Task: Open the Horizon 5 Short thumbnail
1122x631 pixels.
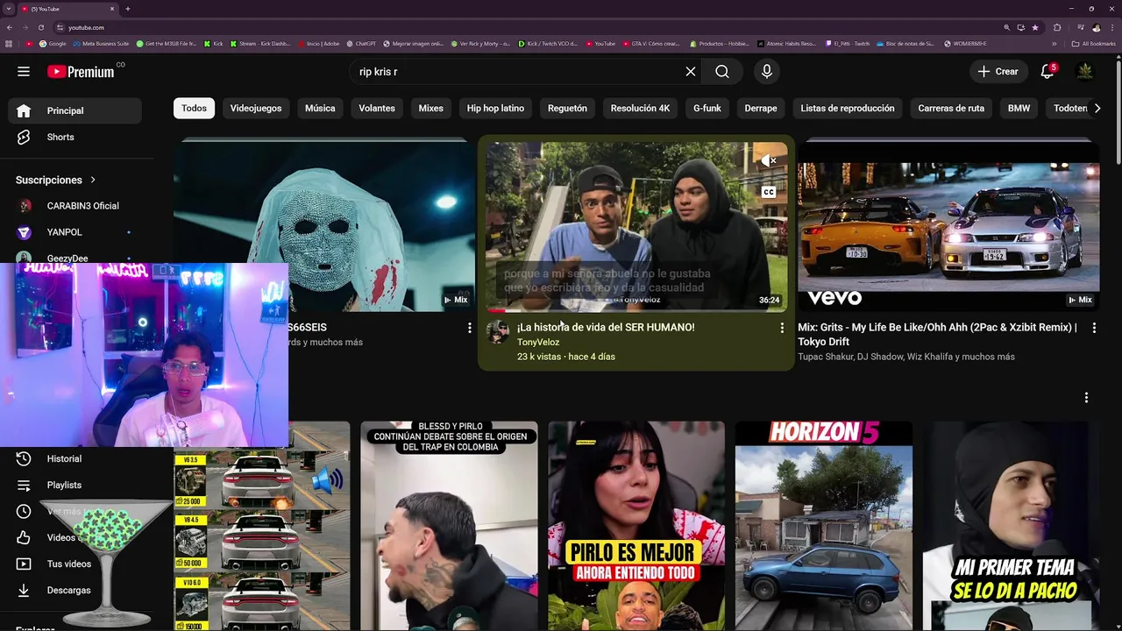Action: [x=824, y=526]
